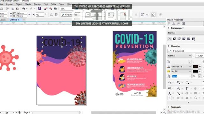
Task: Open the Character tab icon in Object Properties
Action: 174,24
